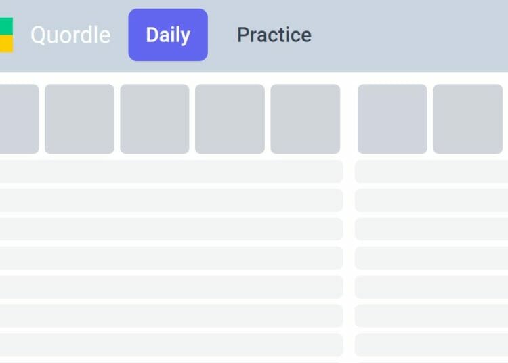Select the partially visible first tile, left board
This screenshot has width=508, height=363.
click(19, 119)
